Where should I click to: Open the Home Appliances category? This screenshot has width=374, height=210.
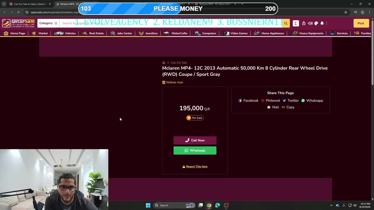(x=269, y=33)
